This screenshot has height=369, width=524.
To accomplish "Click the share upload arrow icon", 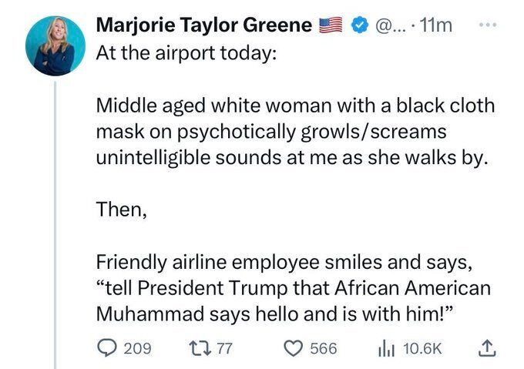I will click(487, 347).
